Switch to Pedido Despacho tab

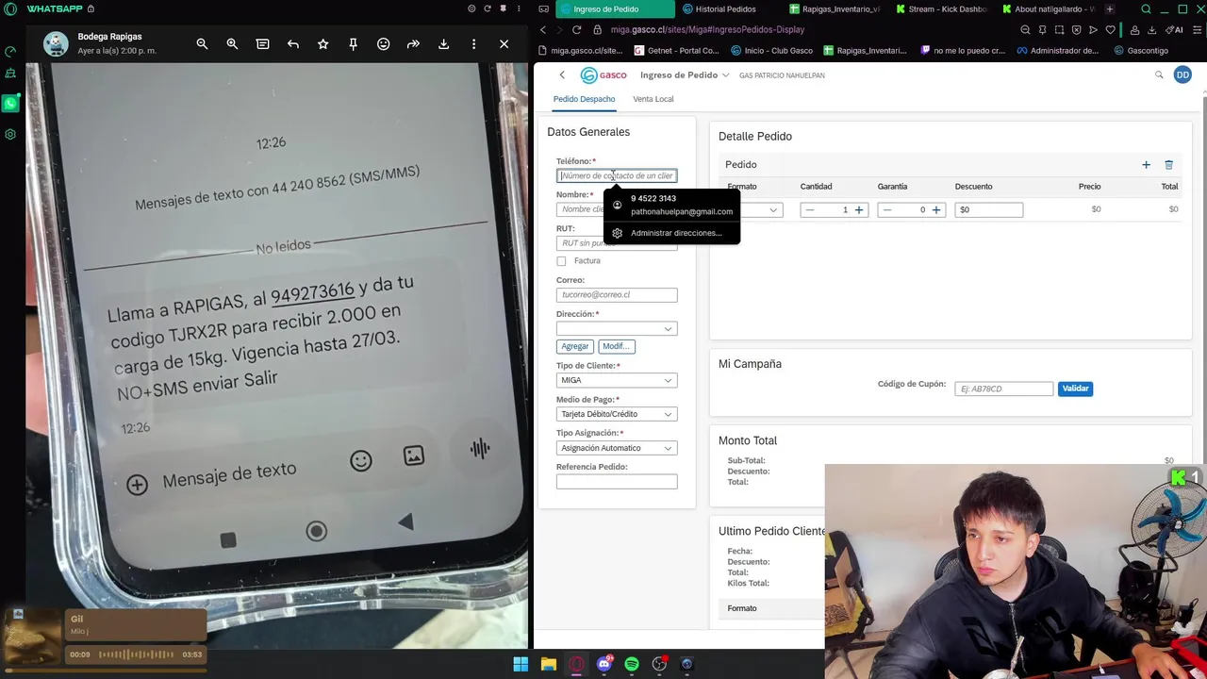point(584,99)
